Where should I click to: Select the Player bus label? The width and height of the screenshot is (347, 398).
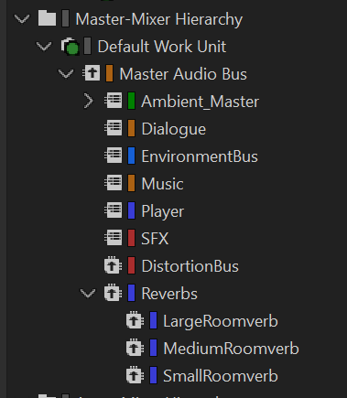[x=163, y=211]
